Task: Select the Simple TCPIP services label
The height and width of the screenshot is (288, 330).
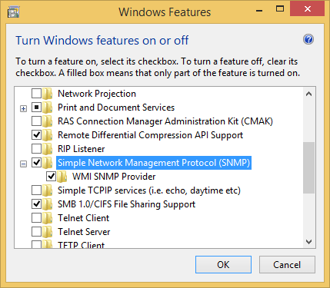Action: (x=149, y=190)
